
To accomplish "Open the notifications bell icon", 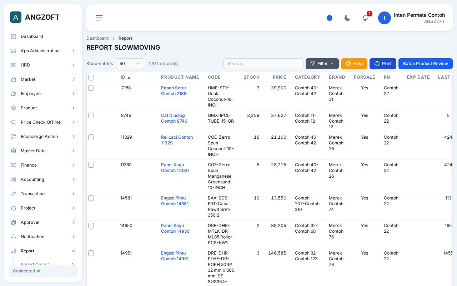I will [x=365, y=18].
